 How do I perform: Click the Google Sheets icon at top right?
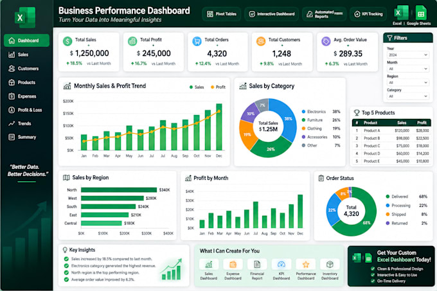[421, 13]
